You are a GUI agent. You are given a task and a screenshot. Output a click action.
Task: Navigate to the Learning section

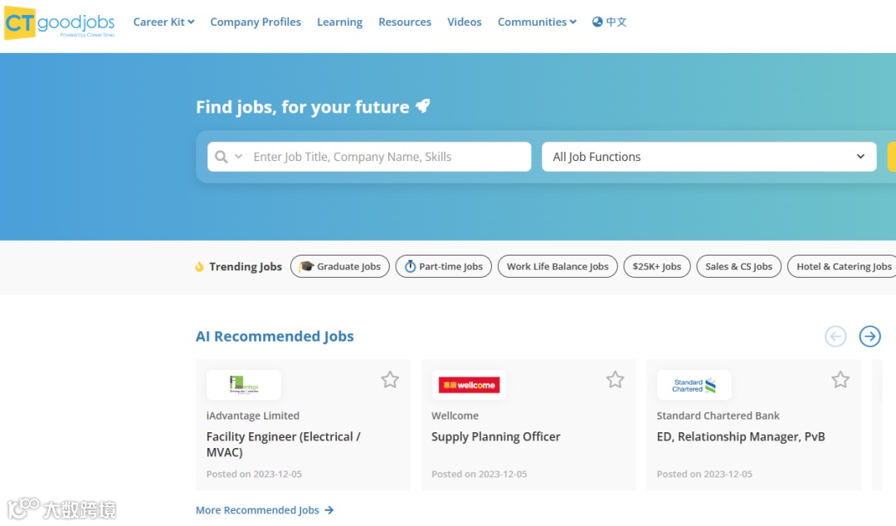[339, 22]
